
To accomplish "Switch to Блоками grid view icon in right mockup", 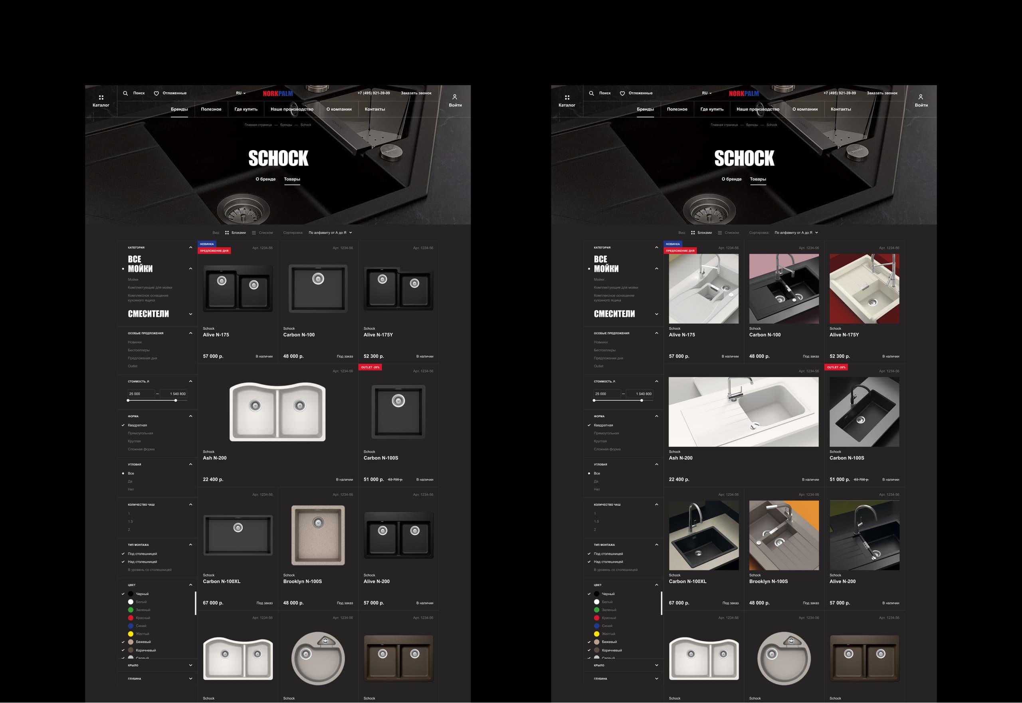I will tap(693, 233).
